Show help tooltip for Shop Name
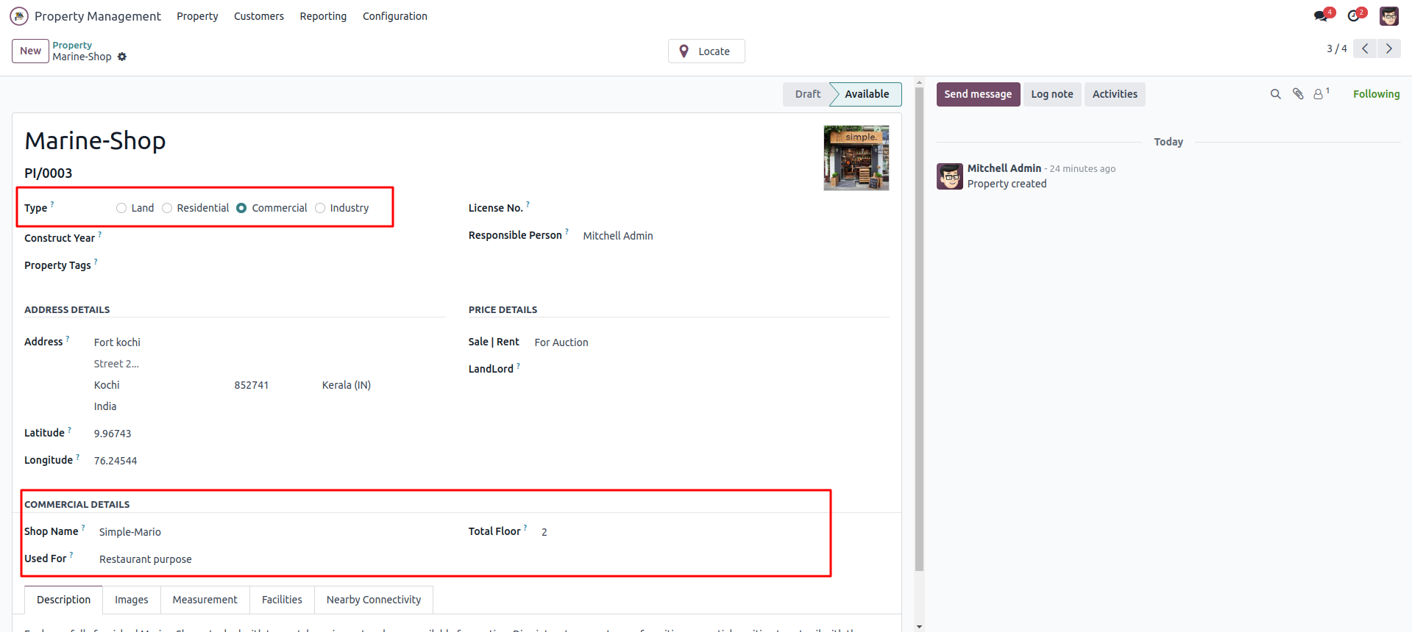Screen dimensions: 1412x632 click(x=83, y=528)
